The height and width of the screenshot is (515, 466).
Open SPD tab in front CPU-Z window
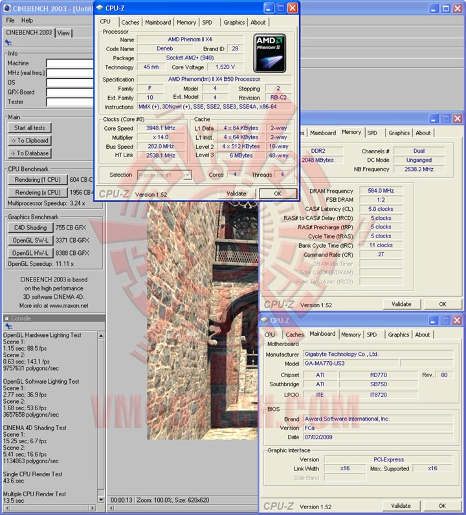(x=207, y=23)
